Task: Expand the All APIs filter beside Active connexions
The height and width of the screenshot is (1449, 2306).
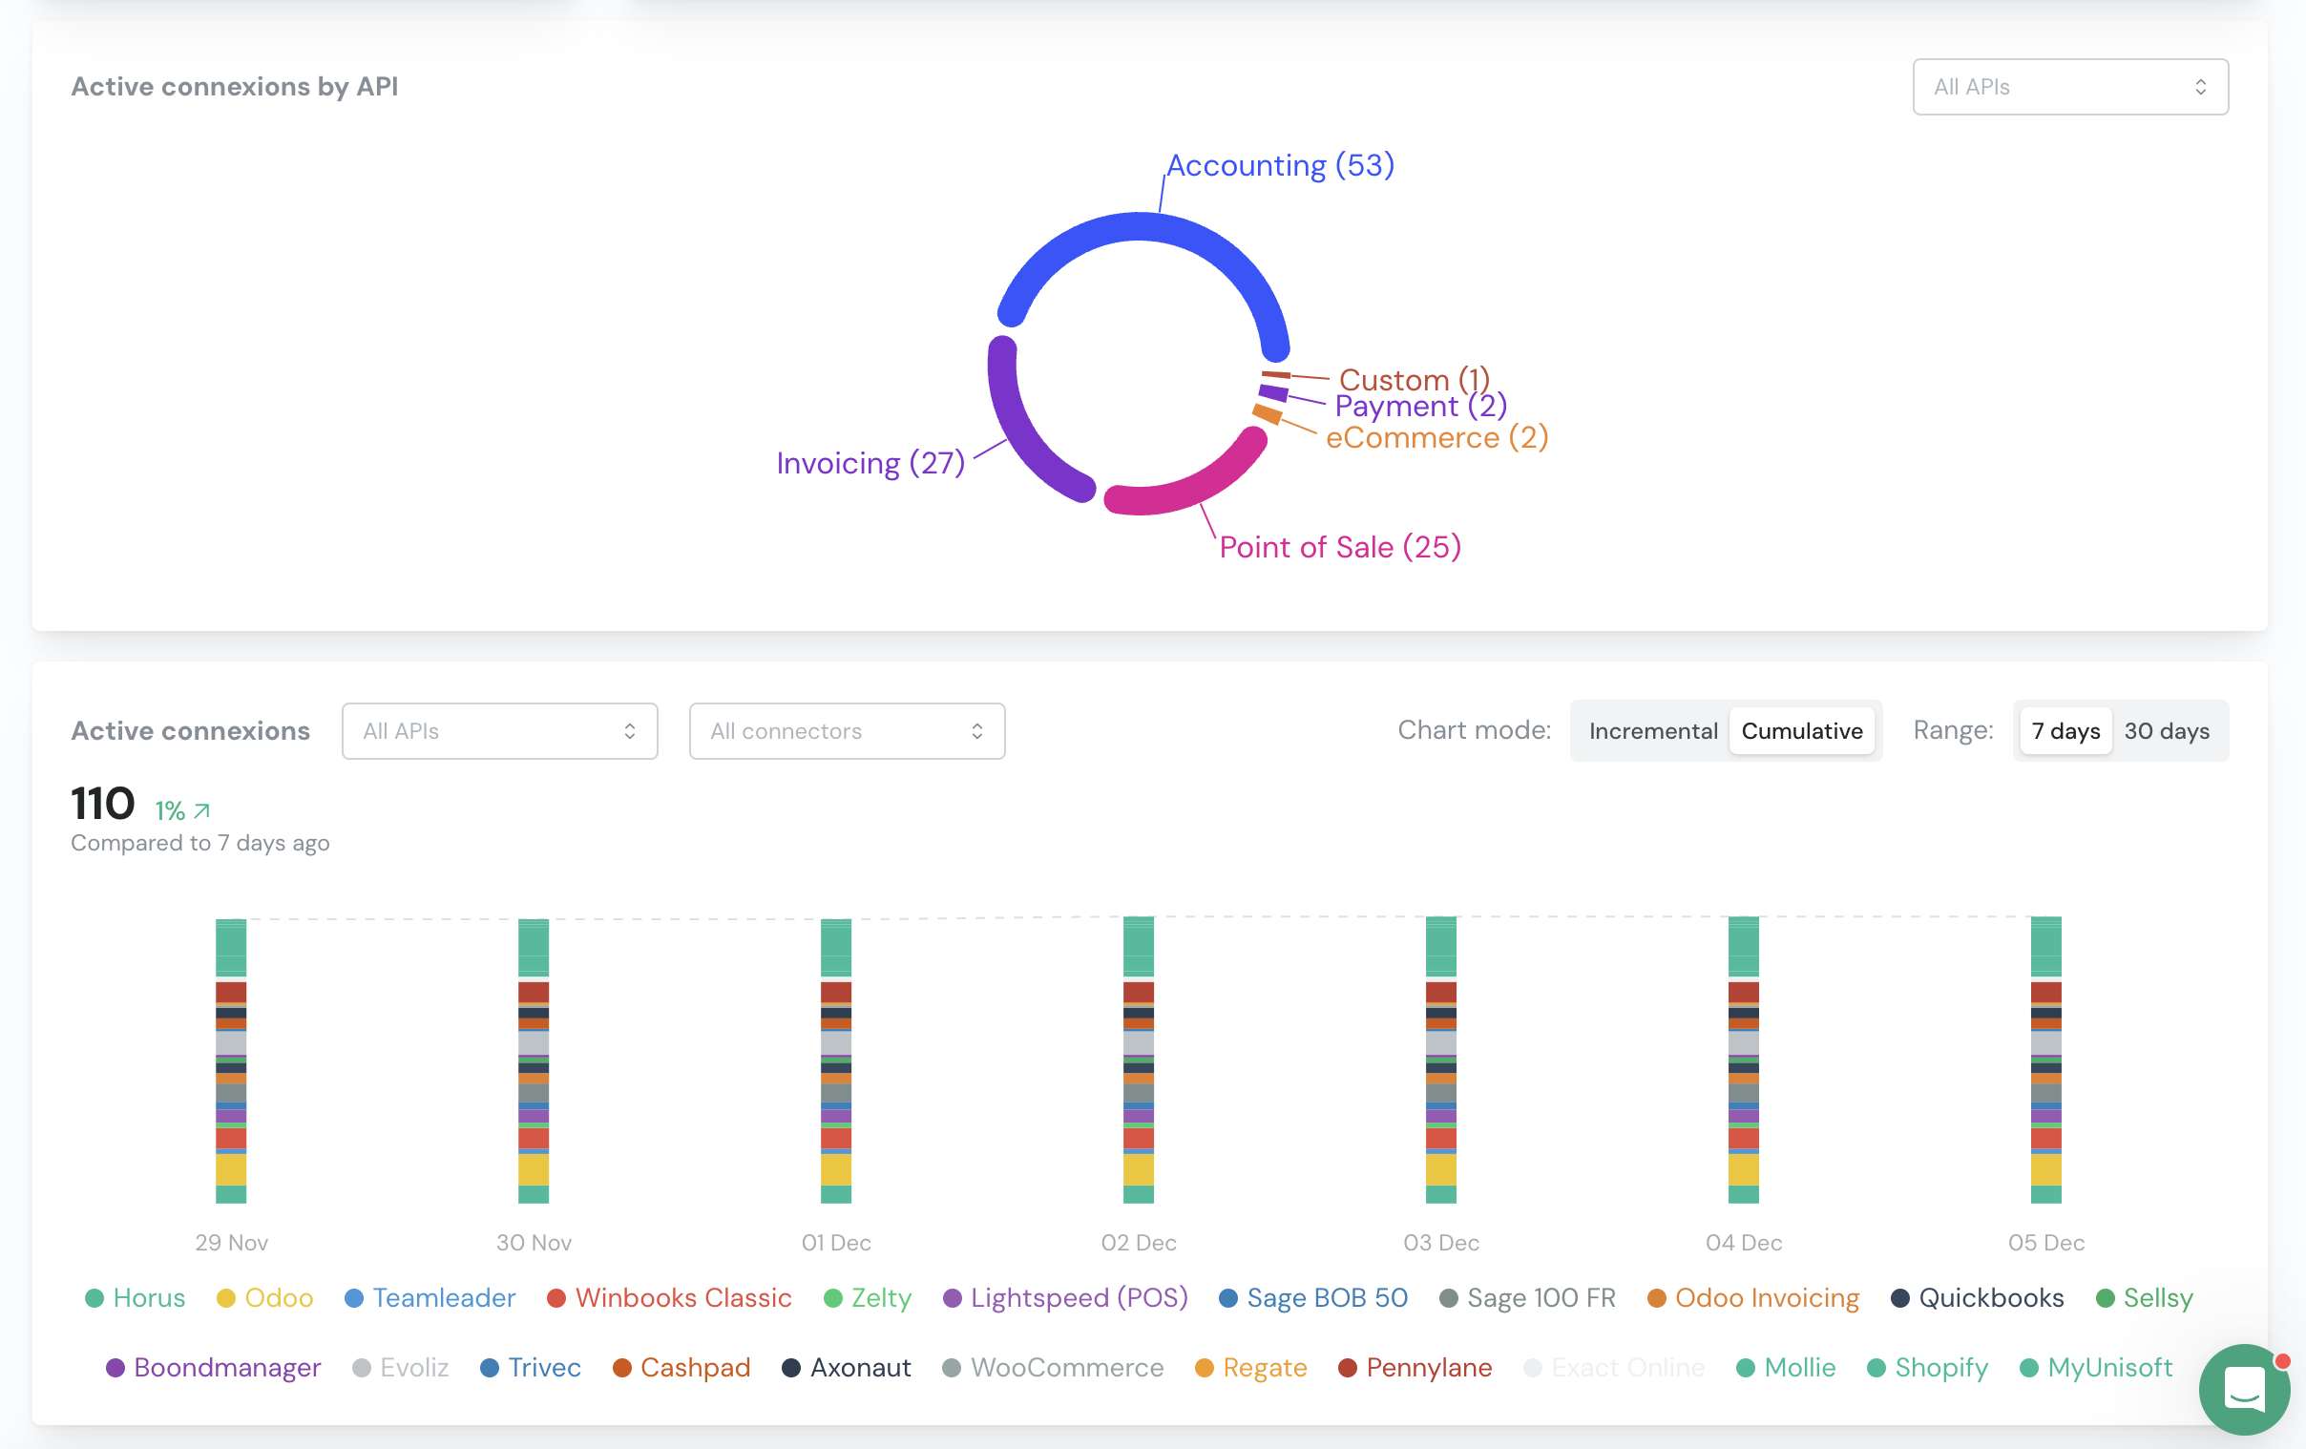Action: [x=499, y=732]
